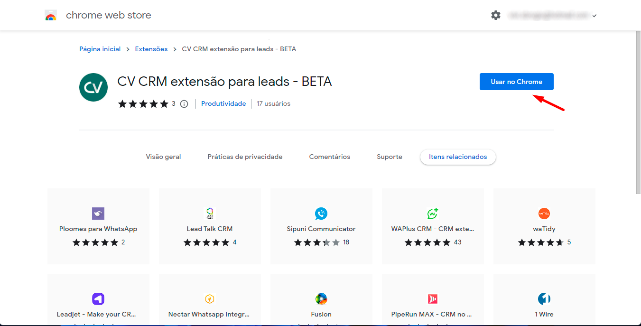This screenshot has width=641, height=326.
Task: Open the Fusion title text
Action: (321, 314)
